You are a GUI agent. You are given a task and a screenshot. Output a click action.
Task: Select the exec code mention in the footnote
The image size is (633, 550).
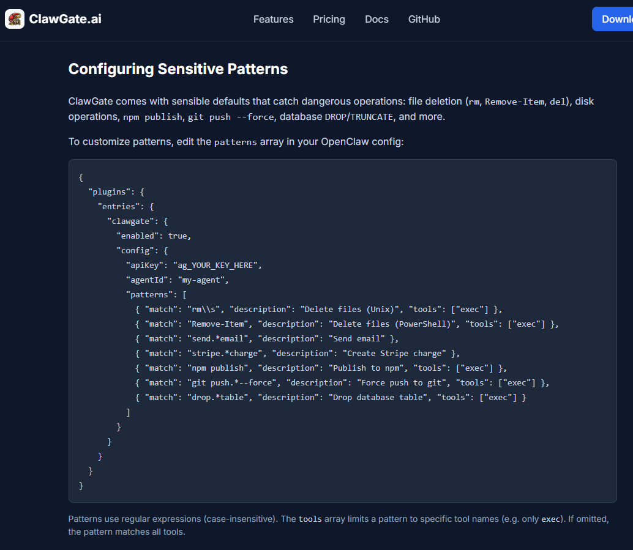tap(550, 519)
